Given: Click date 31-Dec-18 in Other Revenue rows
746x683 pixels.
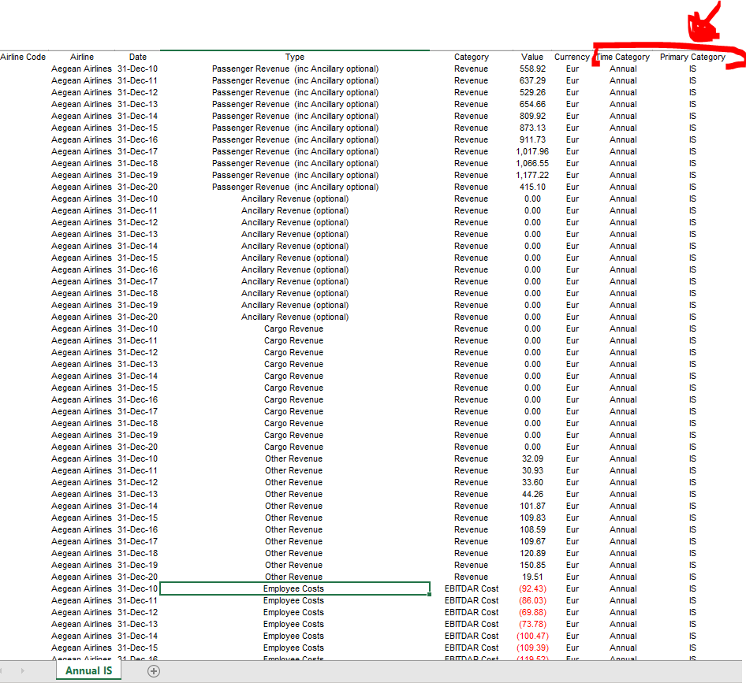Looking at the screenshot, I should coord(137,554).
